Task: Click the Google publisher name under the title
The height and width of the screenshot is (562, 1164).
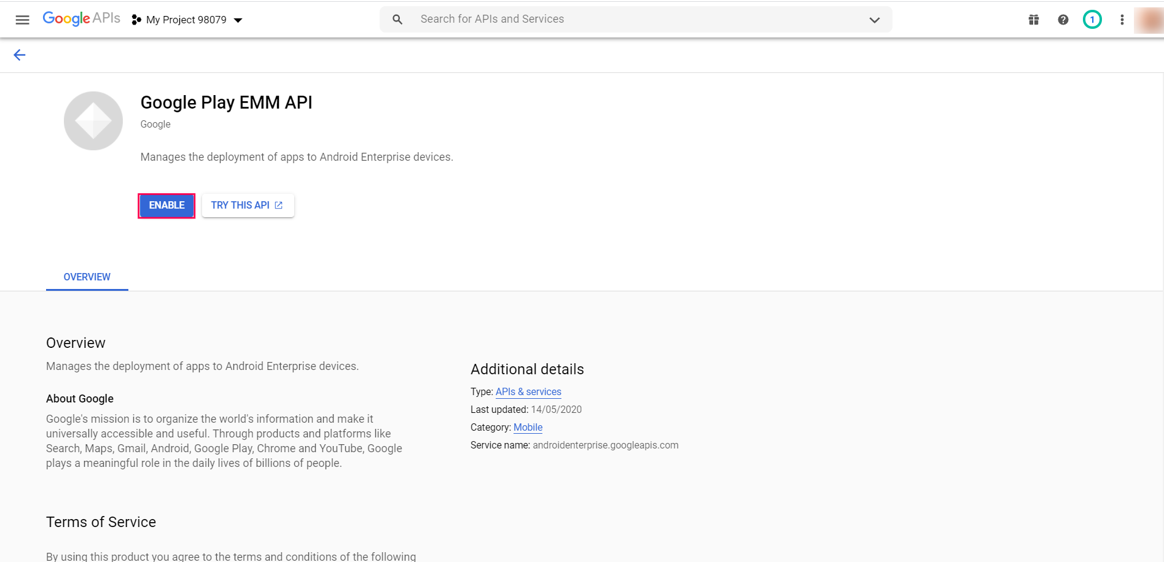Action: [155, 125]
